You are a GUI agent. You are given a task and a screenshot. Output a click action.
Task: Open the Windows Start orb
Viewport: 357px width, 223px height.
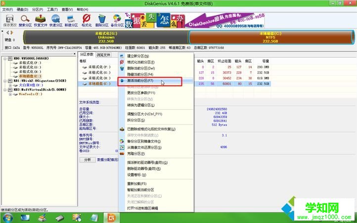(x=8, y=218)
